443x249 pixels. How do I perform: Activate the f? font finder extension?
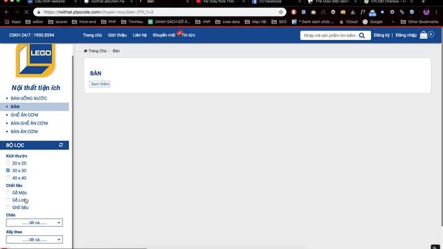(x=363, y=12)
